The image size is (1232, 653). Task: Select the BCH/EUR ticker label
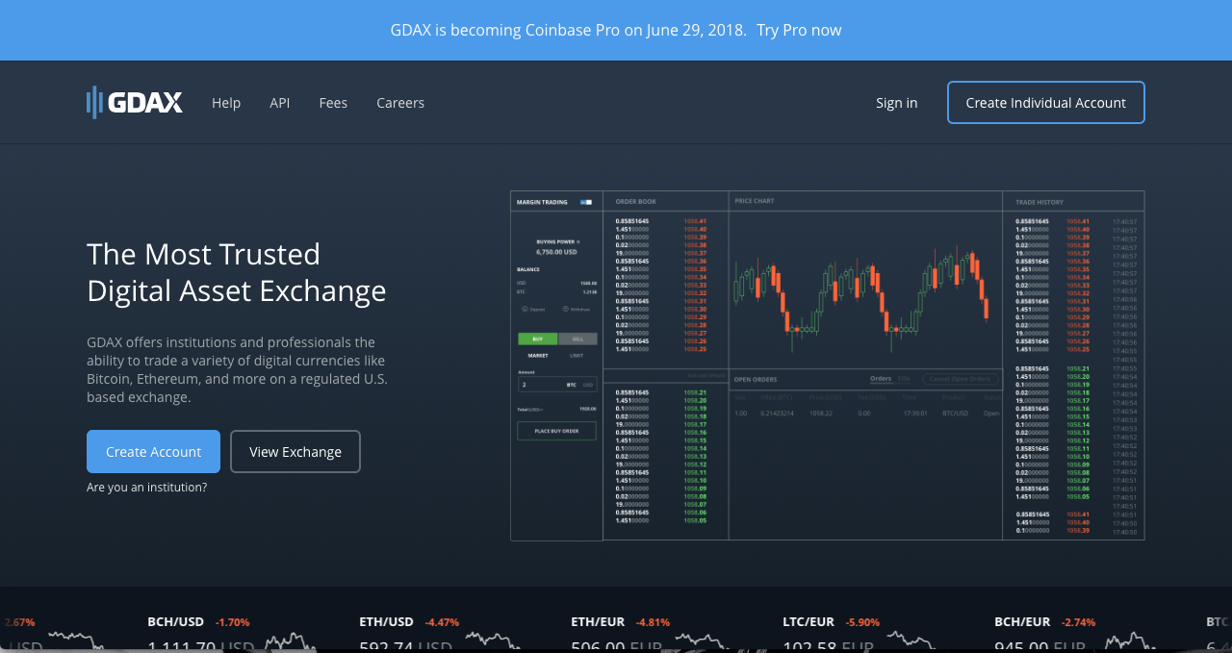pos(1022,622)
